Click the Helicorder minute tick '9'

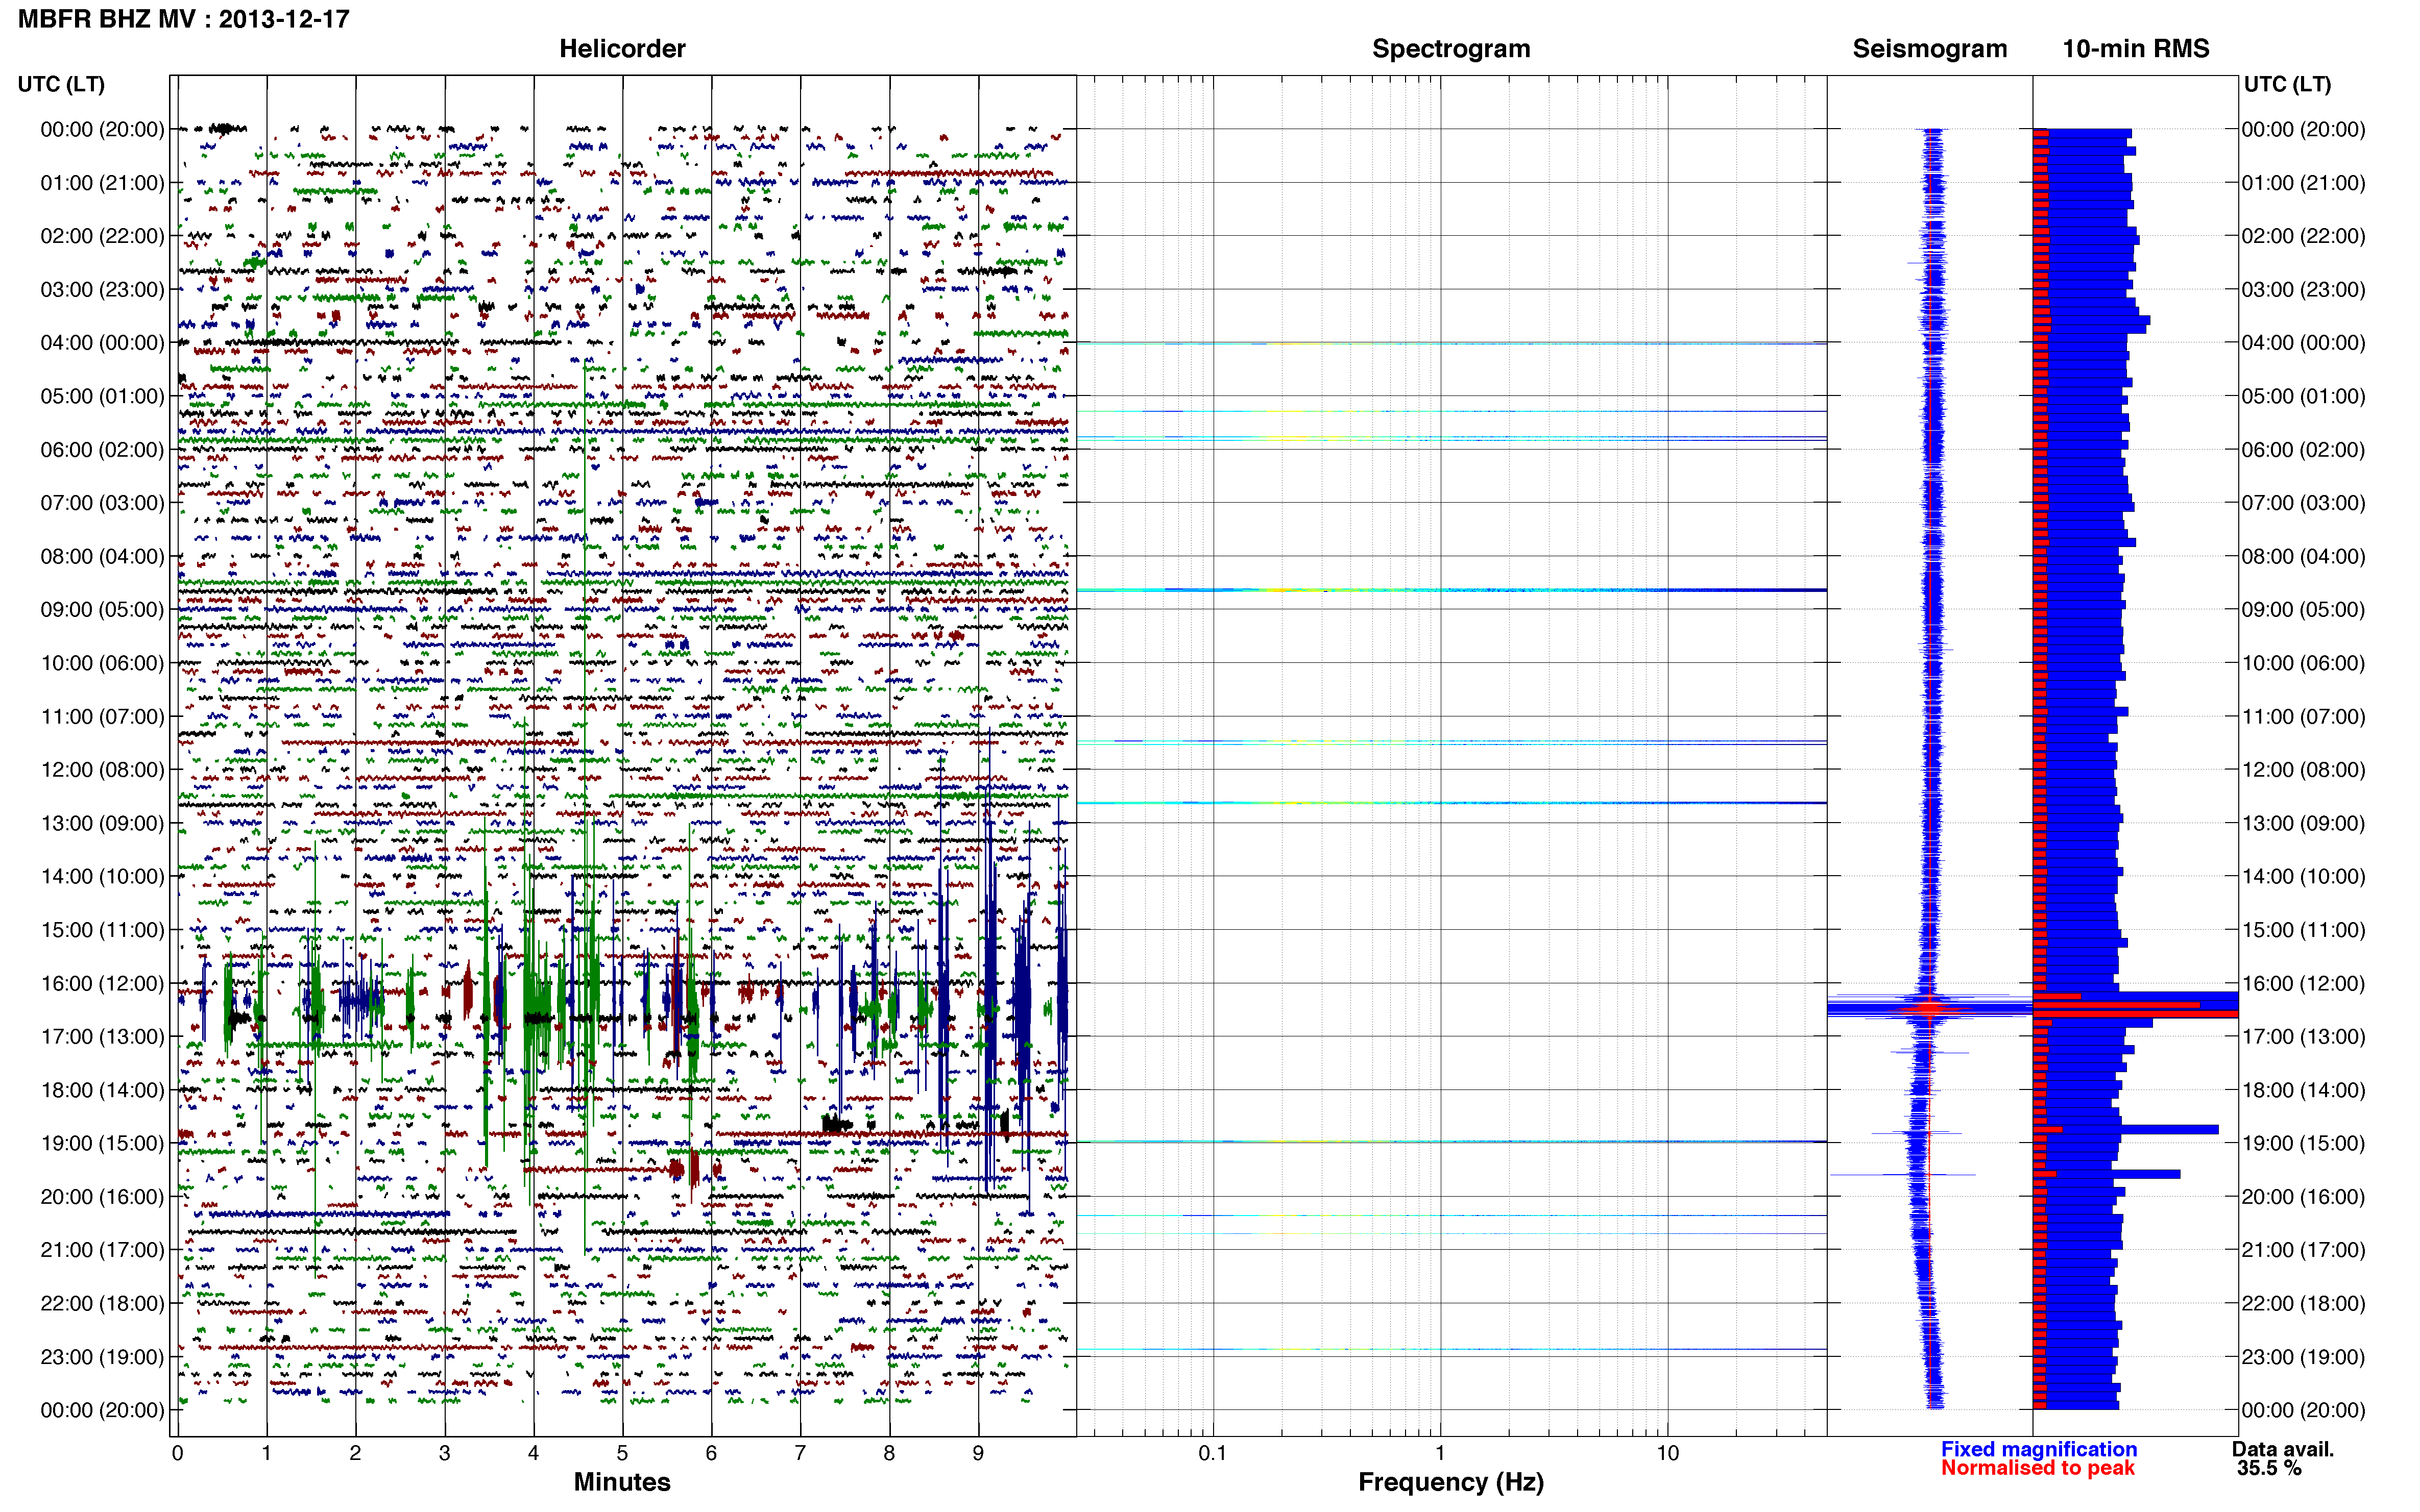pyautogui.click(x=978, y=1453)
